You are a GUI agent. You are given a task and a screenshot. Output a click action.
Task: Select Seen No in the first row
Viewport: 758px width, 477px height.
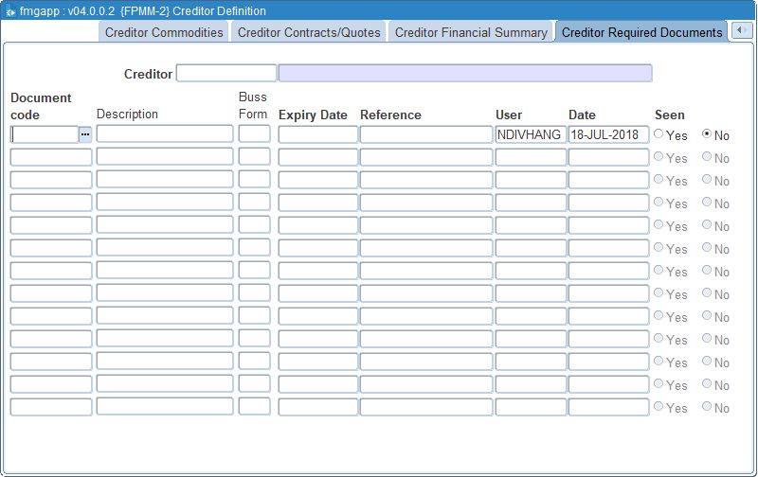tap(707, 134)
